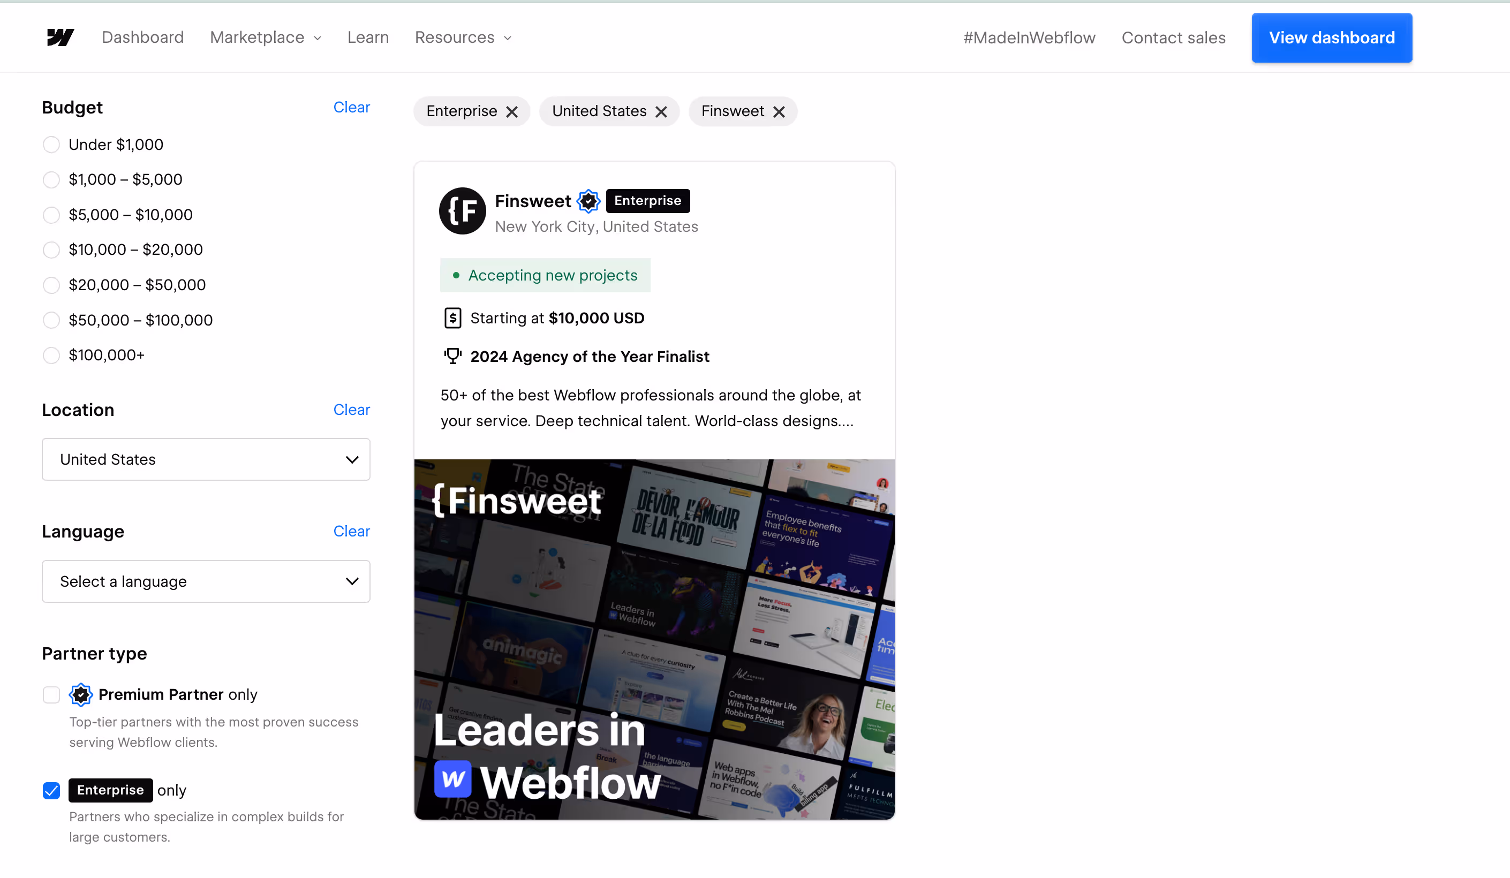This screenshot has width=1510, height=878.
Task: Click the Location heading
Action: point(78,410)
